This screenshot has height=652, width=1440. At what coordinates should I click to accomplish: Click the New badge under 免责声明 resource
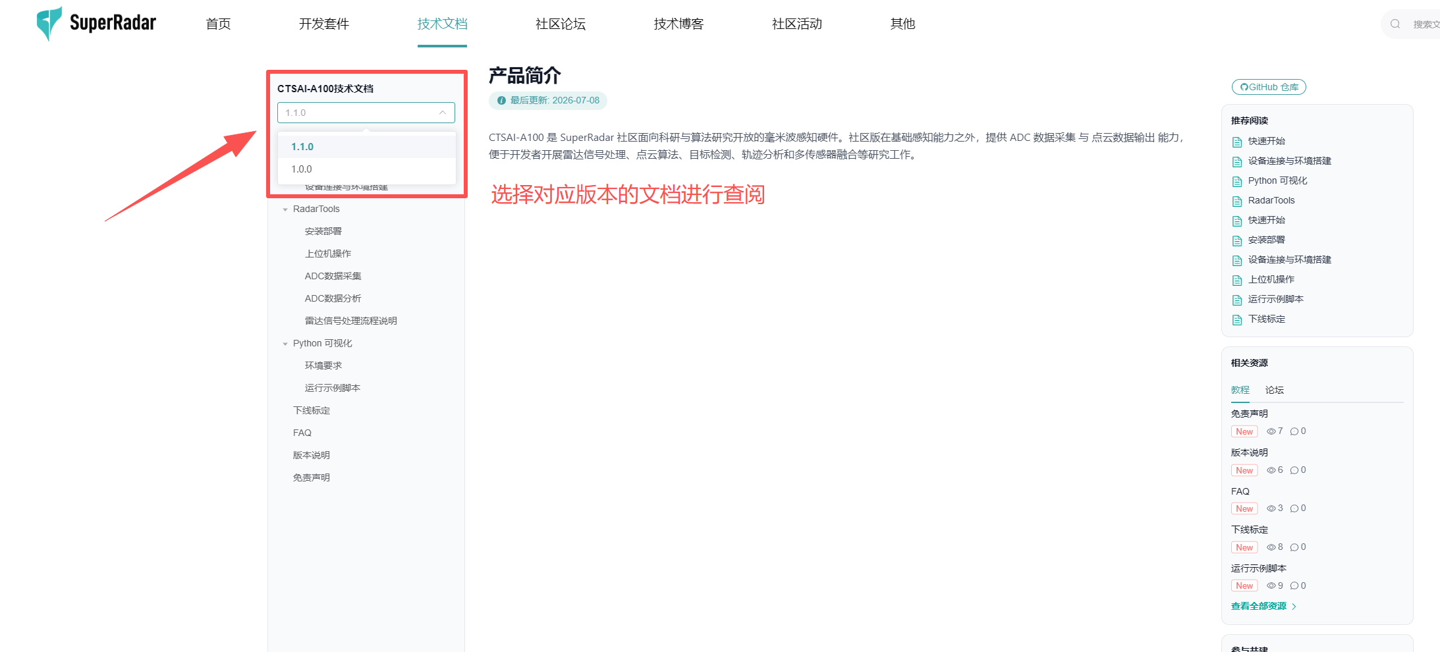click(1244, 431)
